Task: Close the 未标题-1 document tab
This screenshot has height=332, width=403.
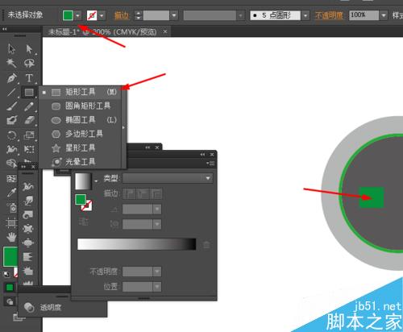Action: click(x=165, y=31)
